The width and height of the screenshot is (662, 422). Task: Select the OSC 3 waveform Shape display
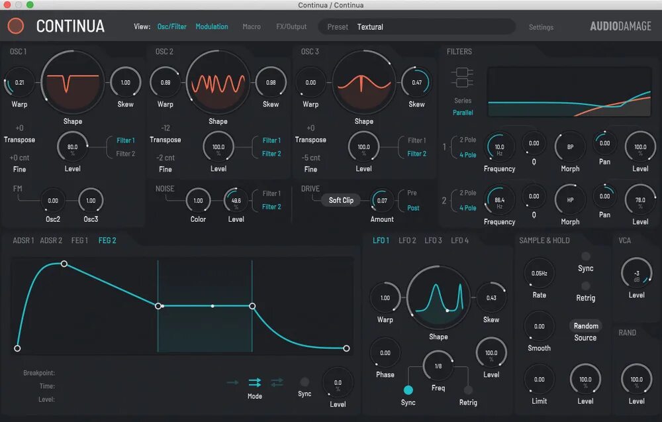pos(363,82)
